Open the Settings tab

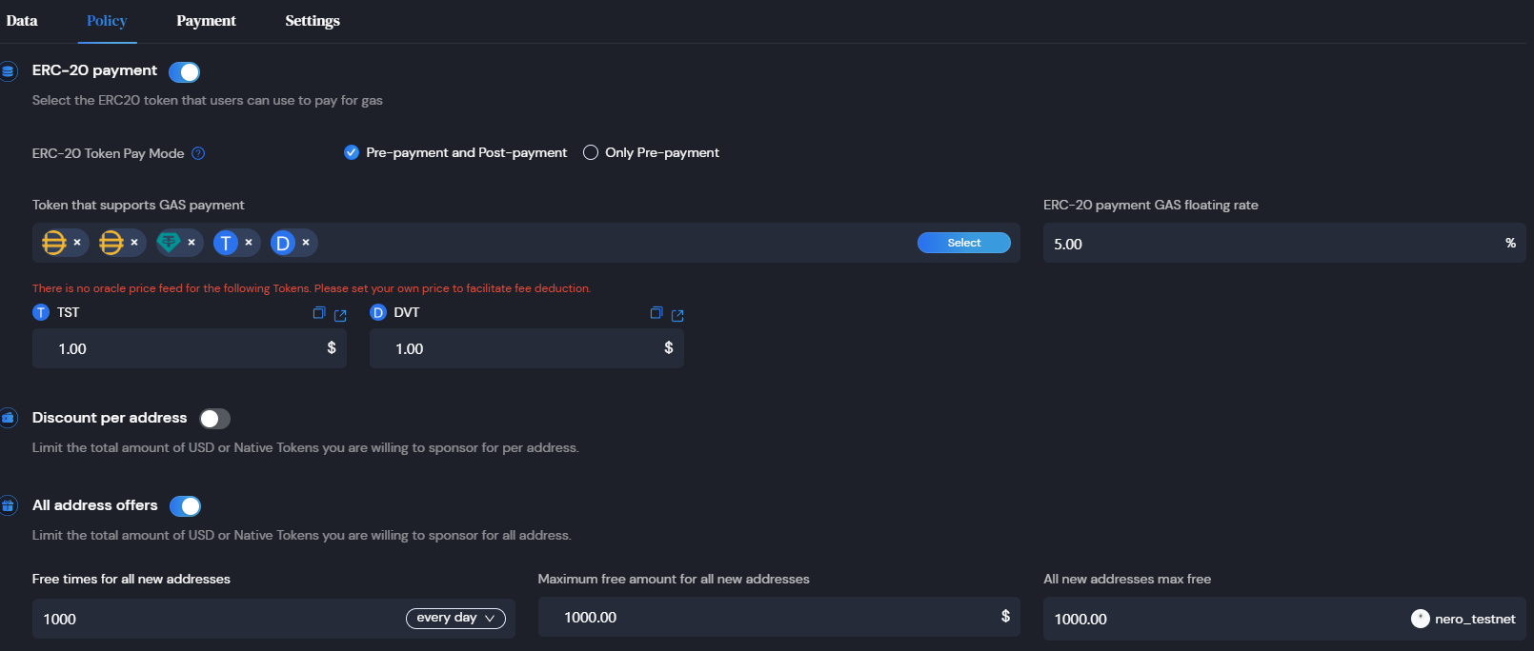click(x=312, y=21)
